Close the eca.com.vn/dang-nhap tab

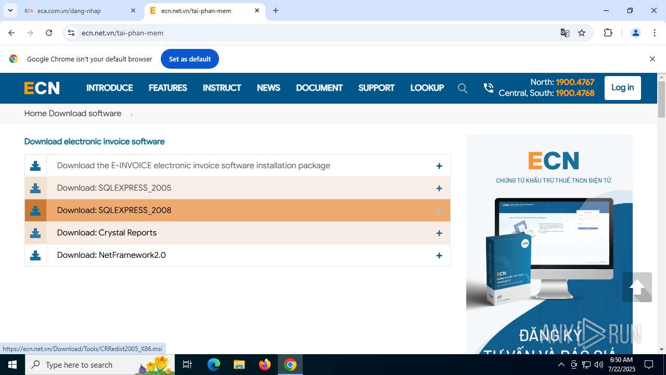point(133,10)
